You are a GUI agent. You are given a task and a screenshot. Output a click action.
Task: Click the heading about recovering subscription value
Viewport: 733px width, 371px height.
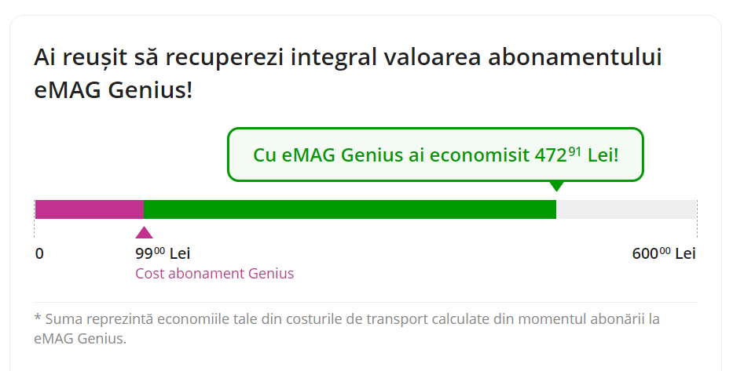click(x=348, y=73)
